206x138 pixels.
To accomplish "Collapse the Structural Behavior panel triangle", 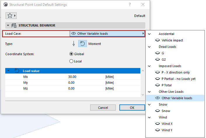I will [8, 25].
